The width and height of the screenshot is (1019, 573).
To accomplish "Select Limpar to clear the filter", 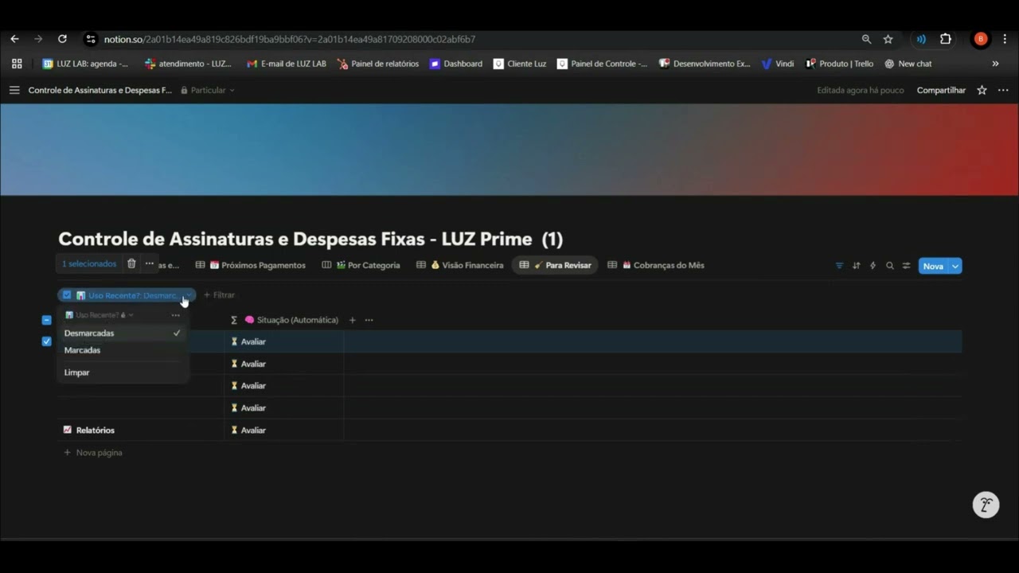I will click(123, 372).
